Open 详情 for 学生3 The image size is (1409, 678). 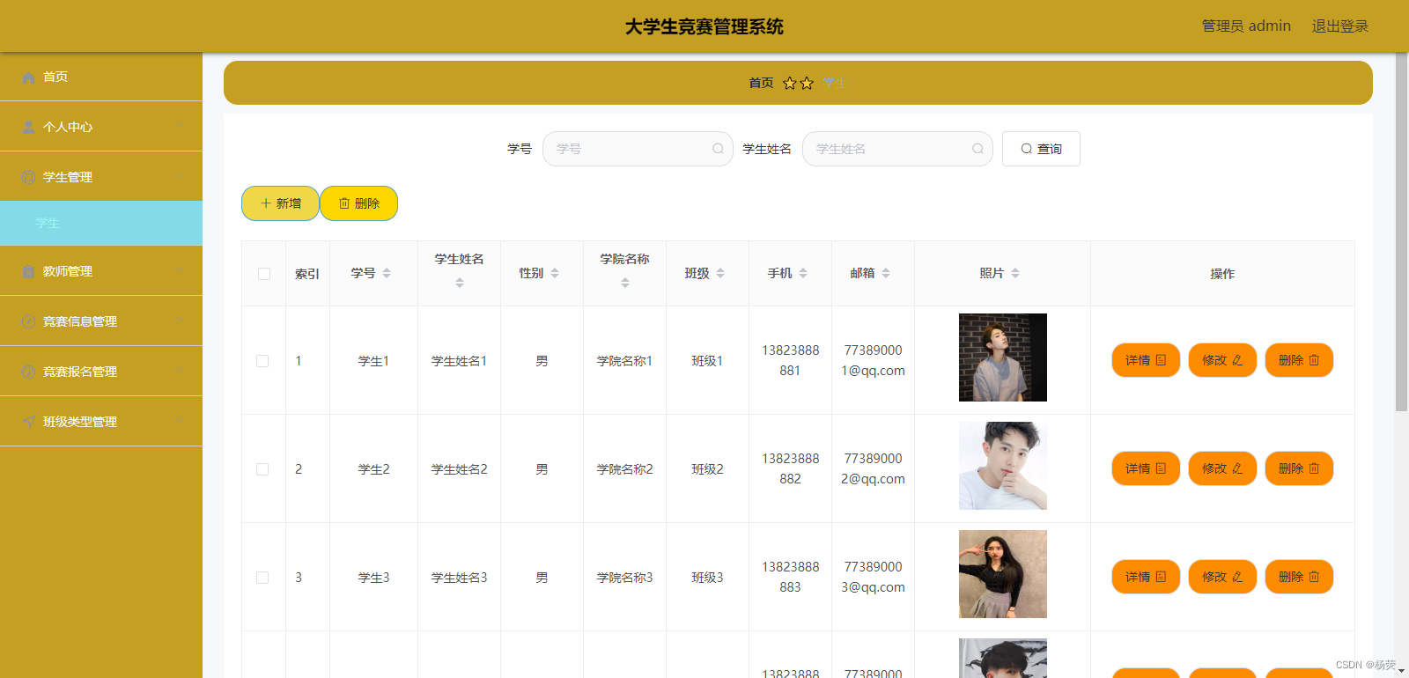pyautogui.click(x=1146, y=577)
